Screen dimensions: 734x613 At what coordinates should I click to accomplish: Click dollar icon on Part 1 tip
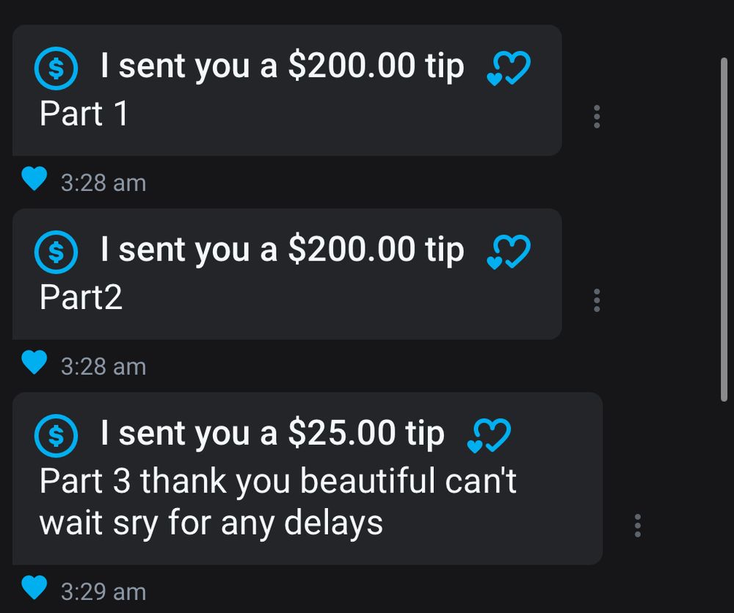tap(56, 69)
